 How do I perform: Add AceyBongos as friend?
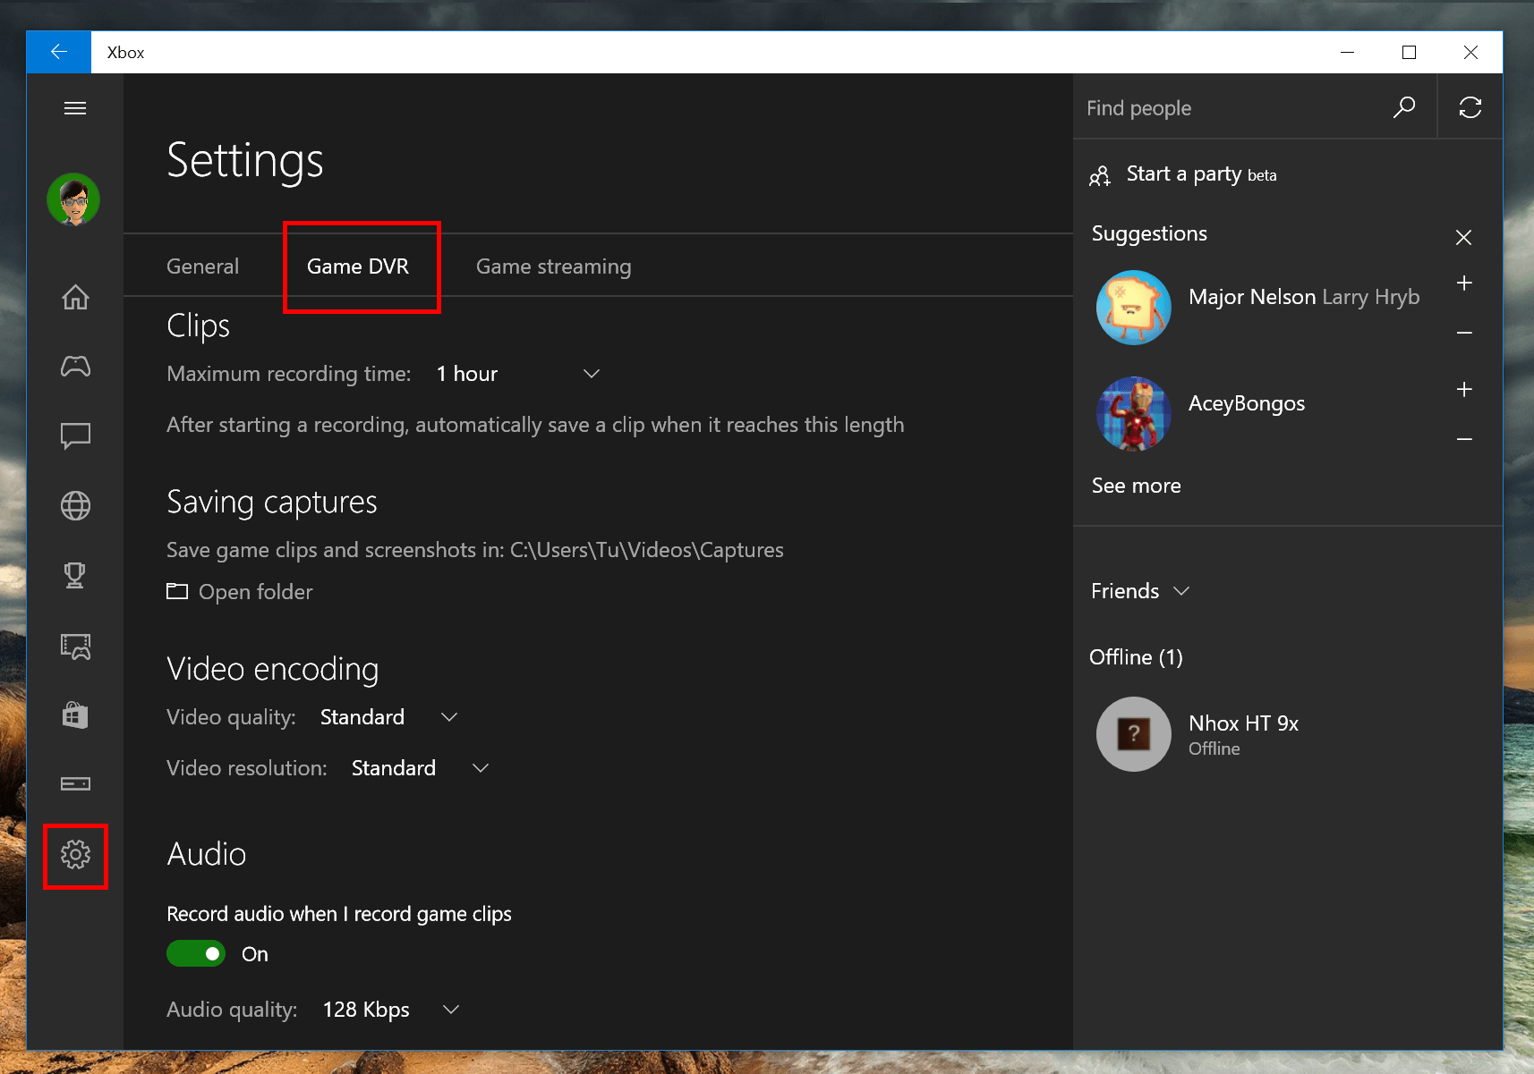click(x=1464, y=389)
